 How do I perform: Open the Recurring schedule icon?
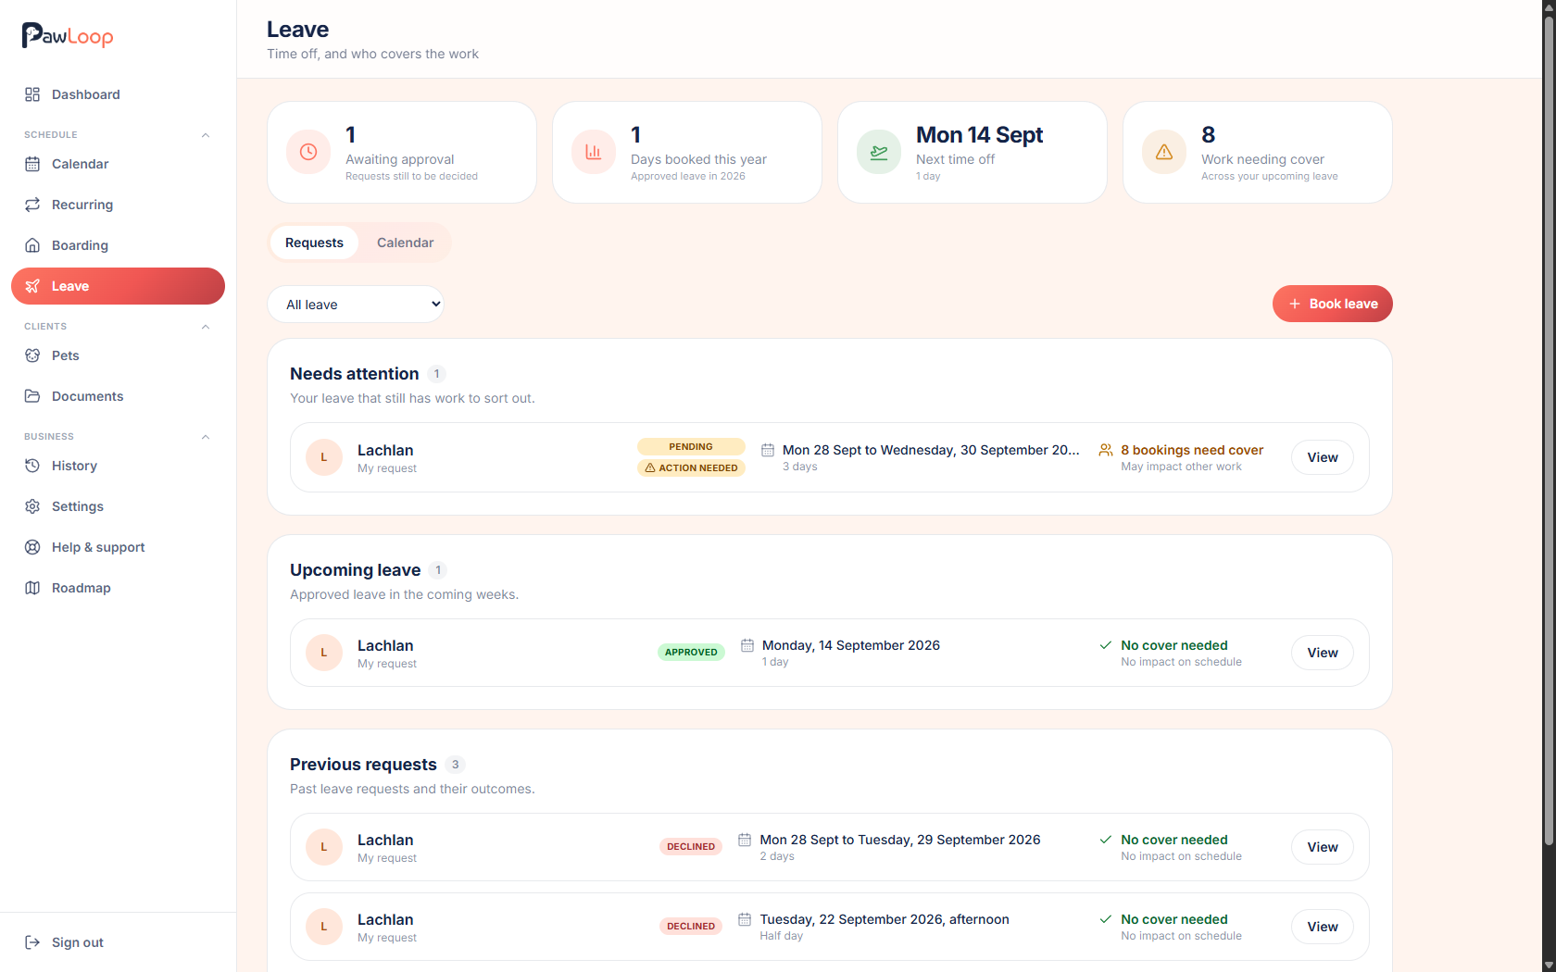[32, 205]
